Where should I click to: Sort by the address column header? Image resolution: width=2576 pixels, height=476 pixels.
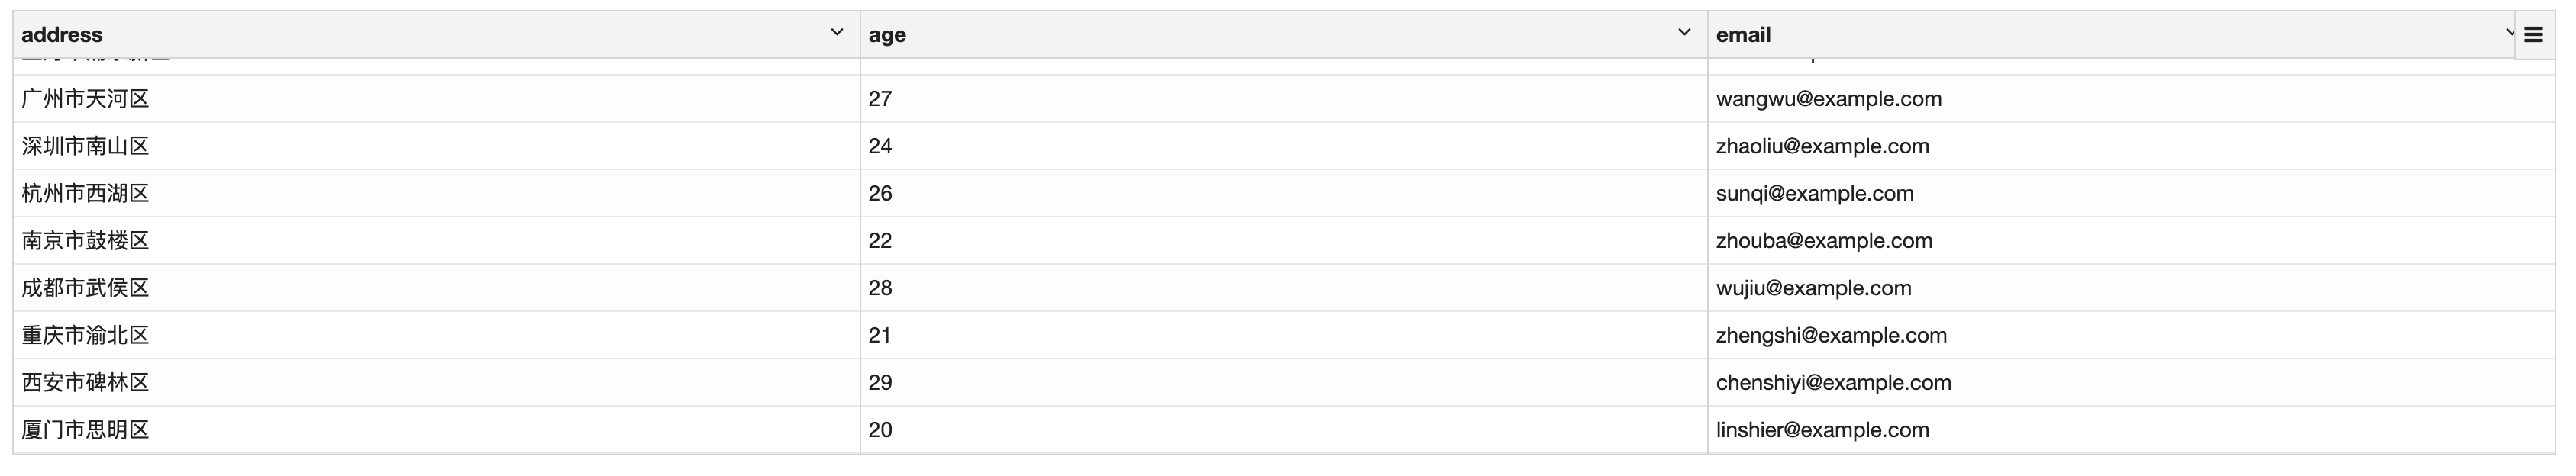tap(62, 35)
